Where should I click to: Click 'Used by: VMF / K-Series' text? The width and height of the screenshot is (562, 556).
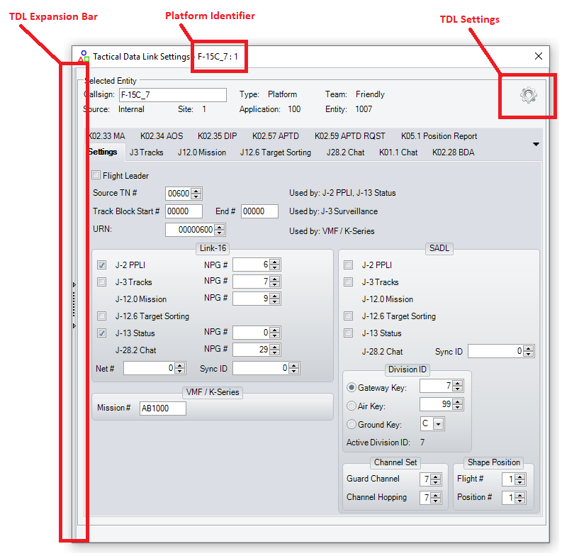332,231
